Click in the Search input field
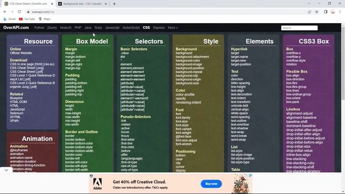Viewport: 345px width, 194px height. 299,28
